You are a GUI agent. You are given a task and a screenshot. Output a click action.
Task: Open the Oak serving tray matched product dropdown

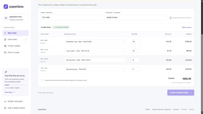pyautogui.click(x=95, y=69)
